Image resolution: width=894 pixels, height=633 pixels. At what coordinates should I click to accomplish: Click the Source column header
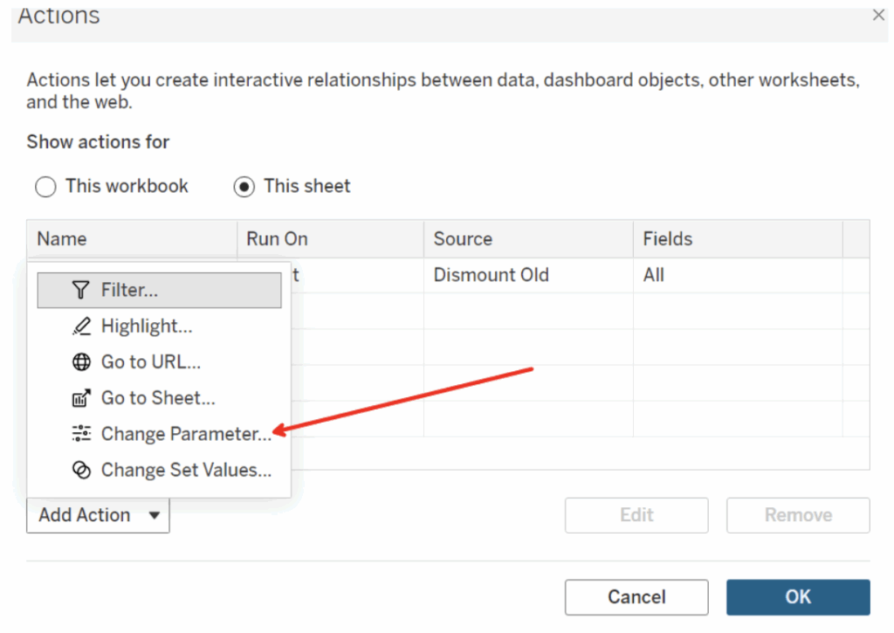(528, 239)
